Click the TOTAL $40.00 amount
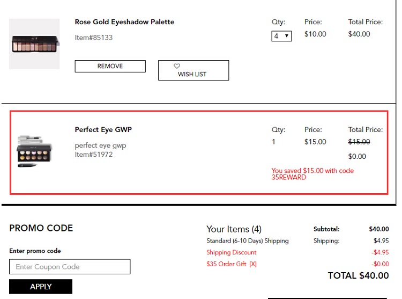This screenshot has height=299, width=402. (359, 275)
